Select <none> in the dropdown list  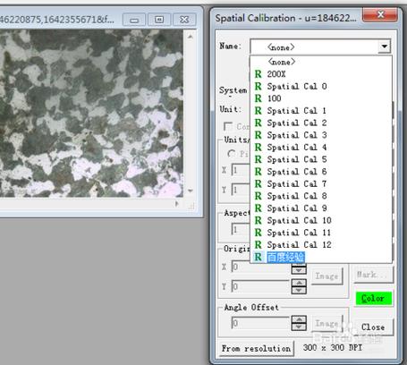[282, 62]
